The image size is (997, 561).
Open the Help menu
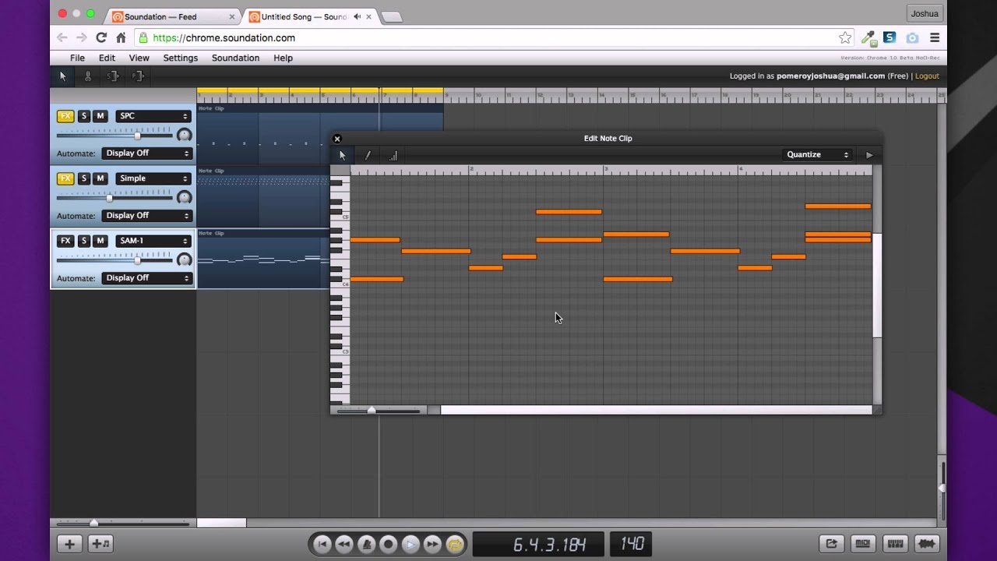click(x=283, y=58)
